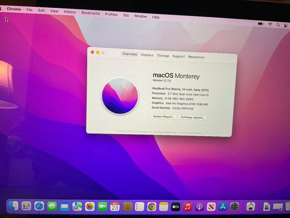Switch to the Support tab

point(179,56)
